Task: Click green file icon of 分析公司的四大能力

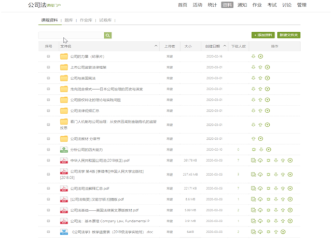Action: coord(64,149)
